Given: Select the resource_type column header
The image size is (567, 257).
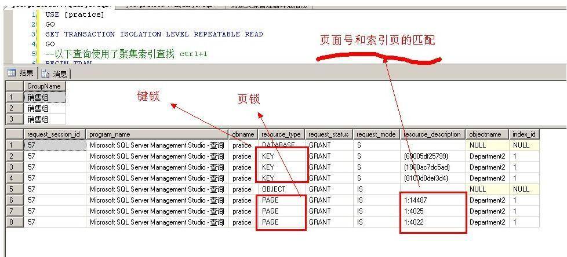Looking at the screenshot, I should [281, 134].
